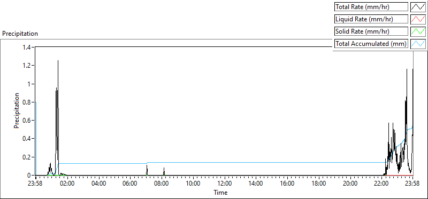Click the small rate spike near 07:00
Viewport: 428px width, 199px height.
[x=147, y=170]
